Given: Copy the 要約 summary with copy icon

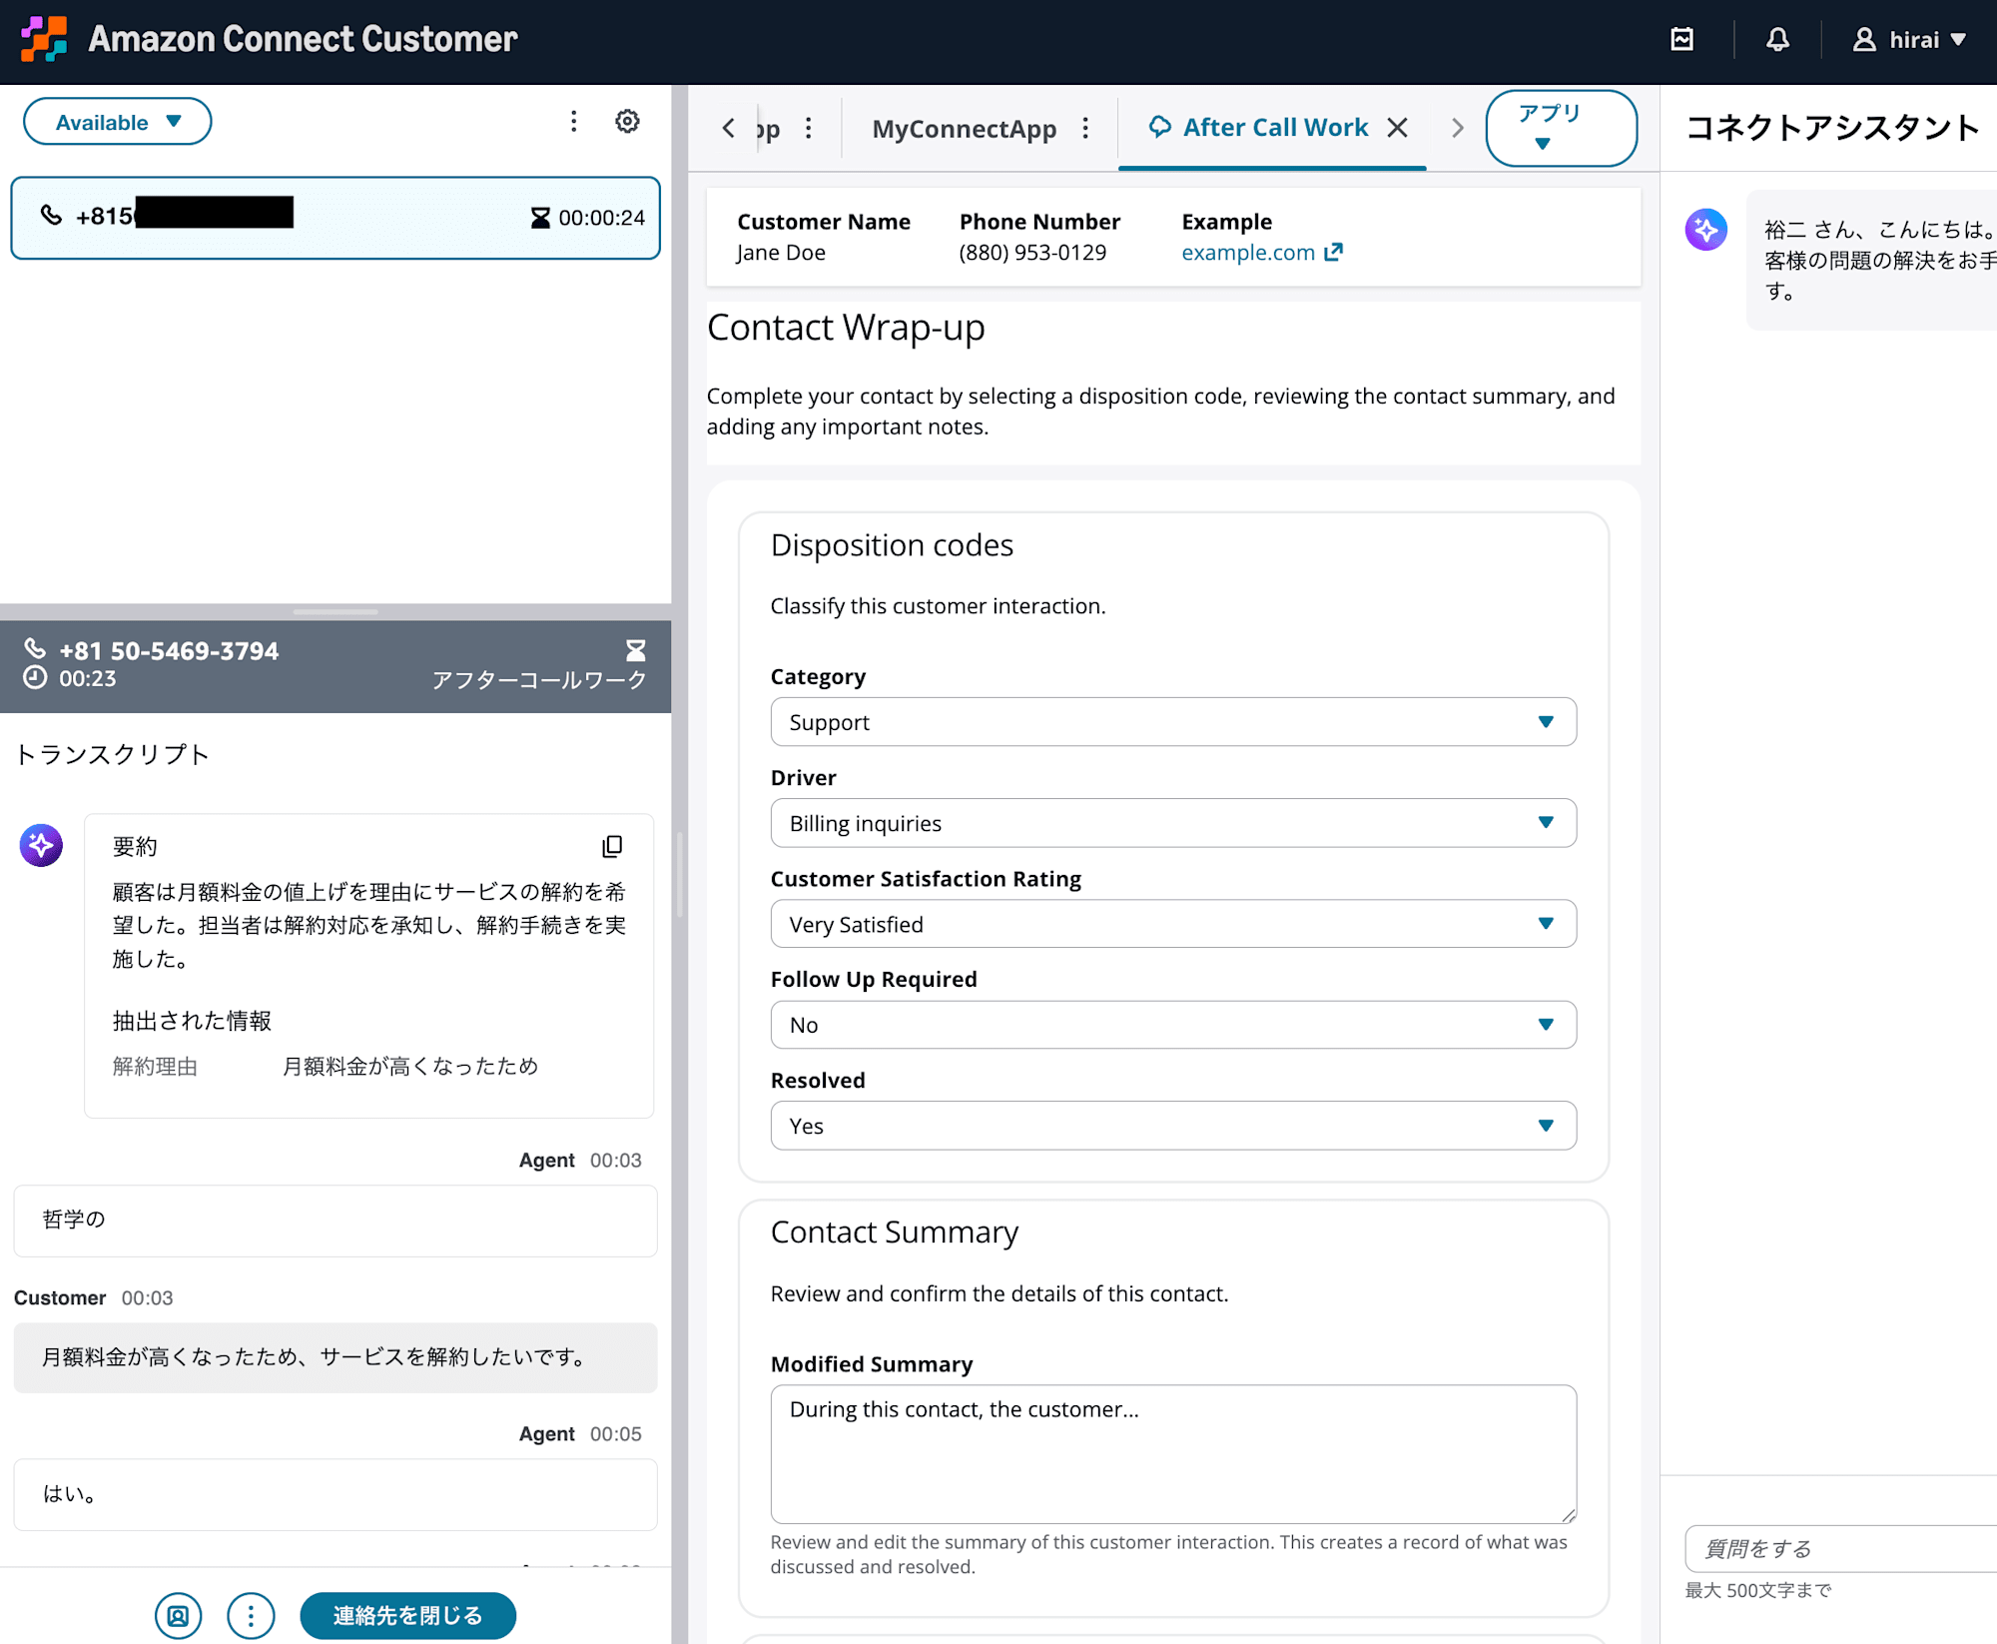Looking at the screenshot, I should click(x=612, y=847).
